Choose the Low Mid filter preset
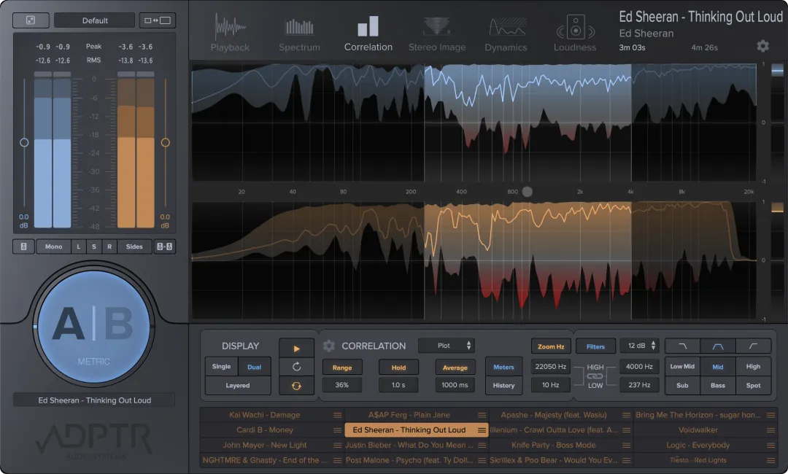 [x=682, y=367]
